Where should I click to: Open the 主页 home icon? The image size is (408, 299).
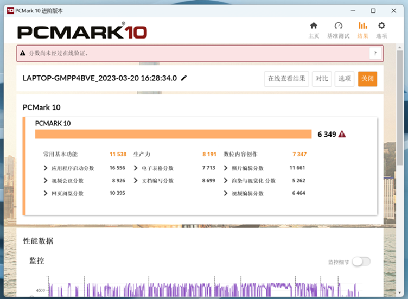coord(314,26)
